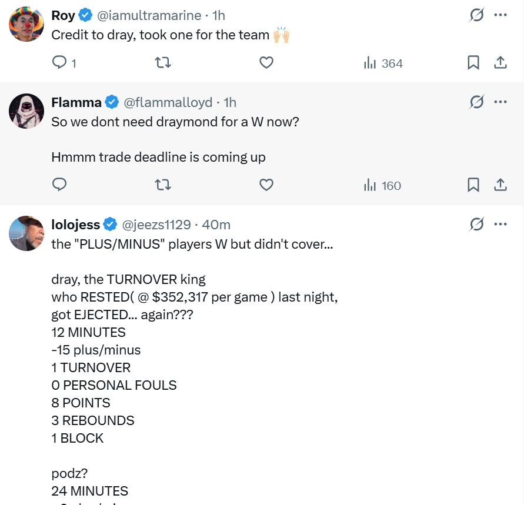Screen dimensions: 524x505
Task: Share Roy's tweet
Action: tap(500, 63)
